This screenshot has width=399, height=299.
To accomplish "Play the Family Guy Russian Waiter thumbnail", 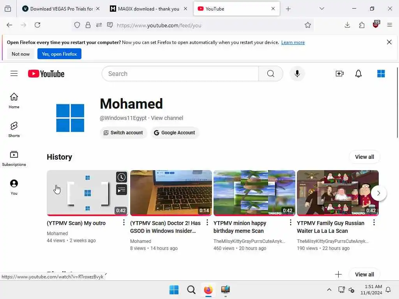I will tap(338, 193).
